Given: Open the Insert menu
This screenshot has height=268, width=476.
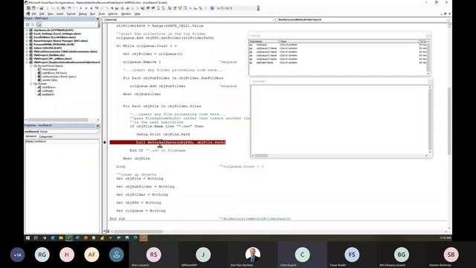Looking at the screenshot, I should [60, 14].
